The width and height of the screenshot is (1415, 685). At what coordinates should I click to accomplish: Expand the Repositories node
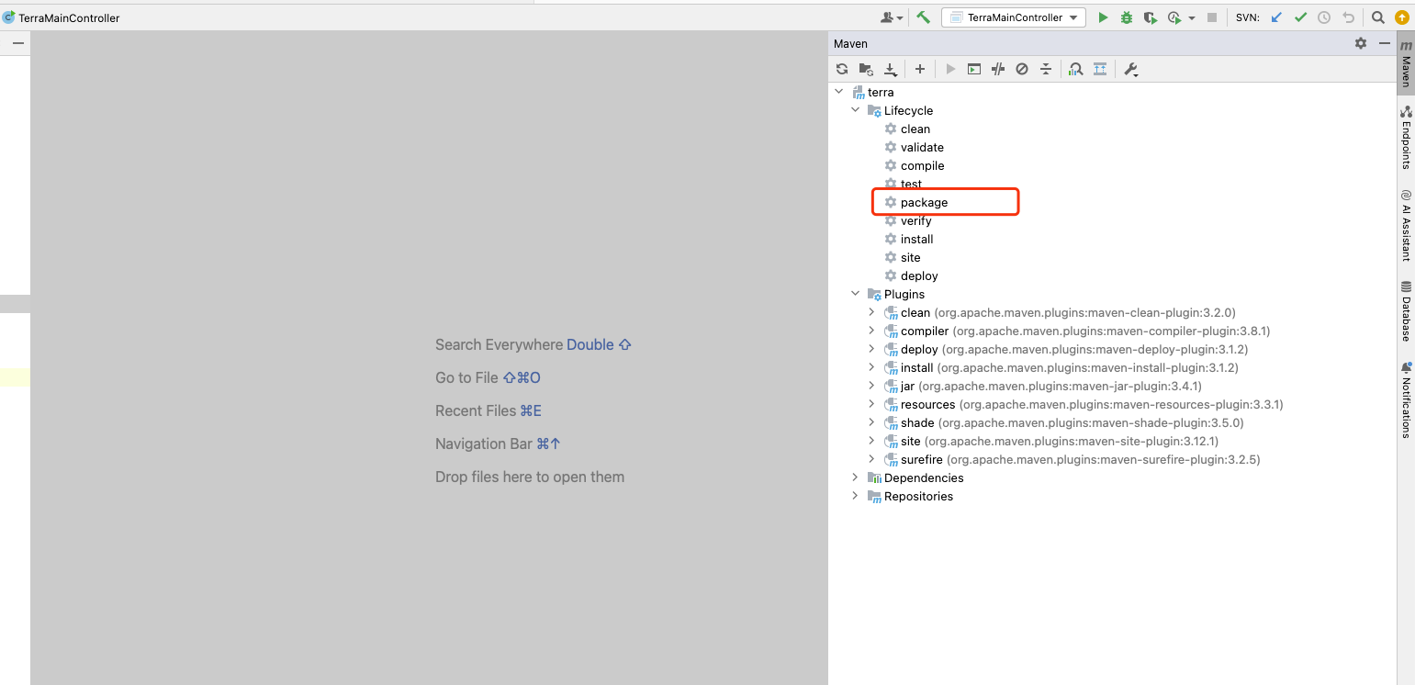click(855, 496)
